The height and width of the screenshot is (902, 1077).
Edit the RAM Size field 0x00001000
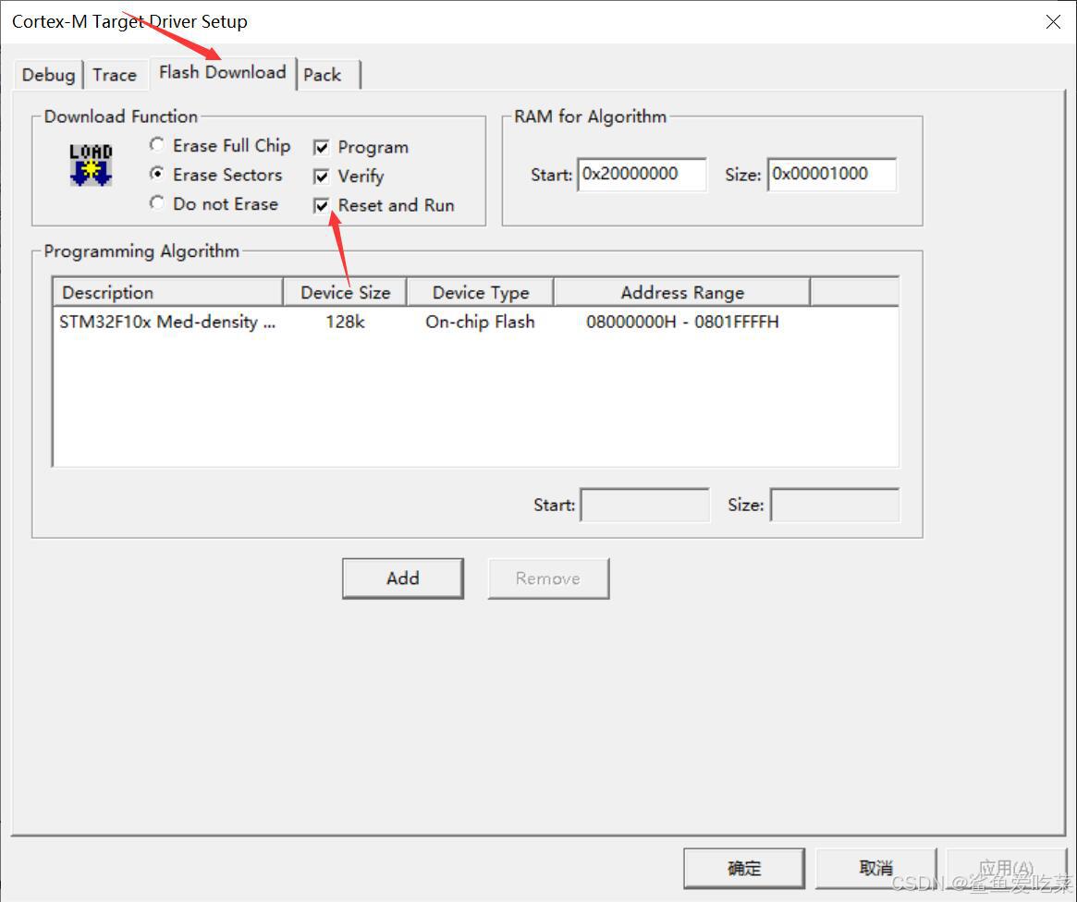[832, 175]
